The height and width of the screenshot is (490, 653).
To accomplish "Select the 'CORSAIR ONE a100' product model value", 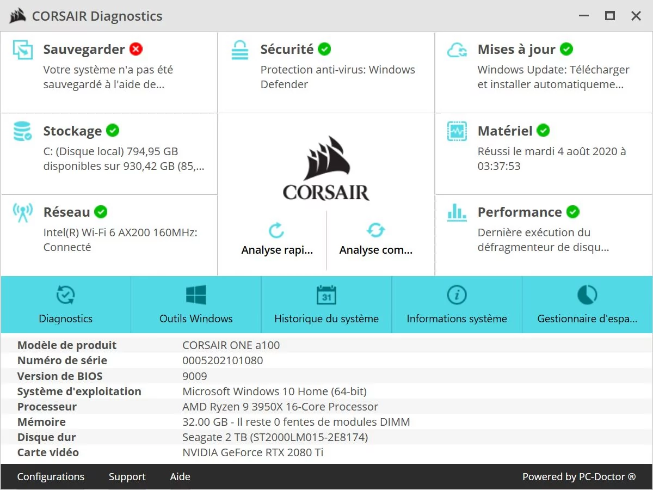I will [231, 345].
